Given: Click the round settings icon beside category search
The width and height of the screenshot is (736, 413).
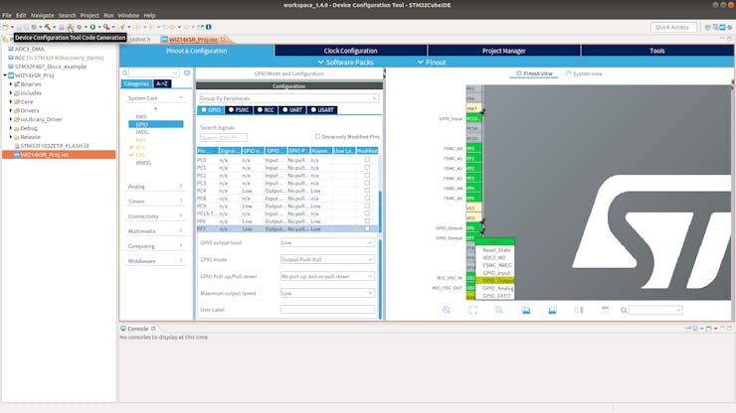Looking at the screenshot, I should [x=187, y=73].
